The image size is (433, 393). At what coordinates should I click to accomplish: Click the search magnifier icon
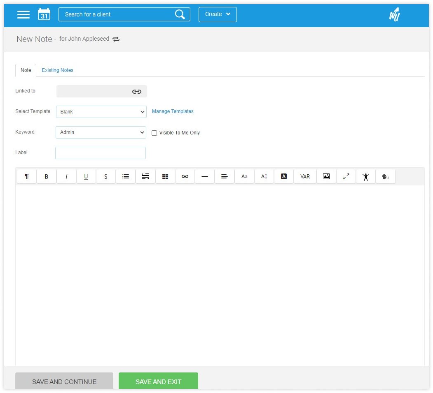[x=180, y=14]
